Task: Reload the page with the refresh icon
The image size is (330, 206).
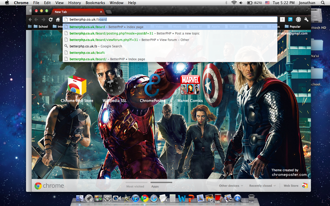Action: (x=51, y=20)
